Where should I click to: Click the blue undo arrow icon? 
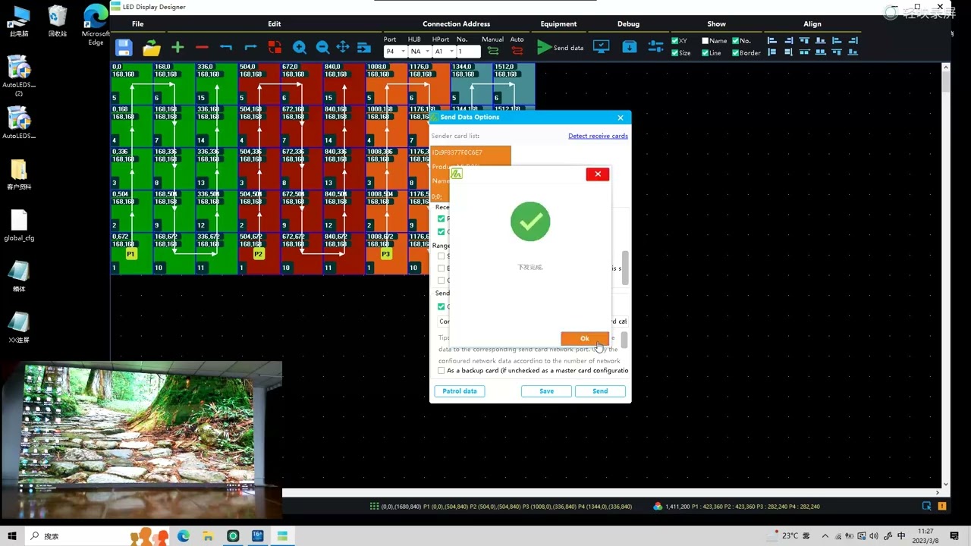(226, 48)
